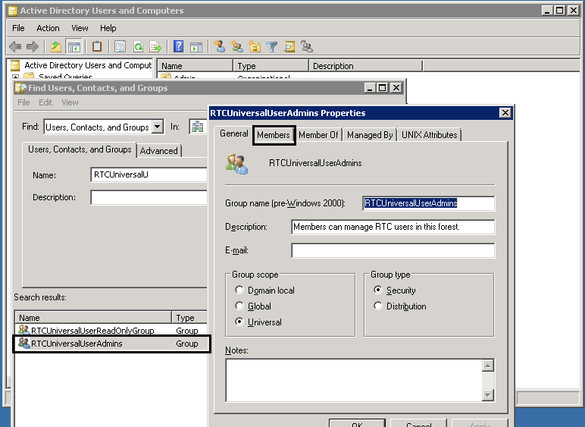585x427 pixels.
Task: Create a new organizational unit toolbar icon
Action: pos(255,46)
